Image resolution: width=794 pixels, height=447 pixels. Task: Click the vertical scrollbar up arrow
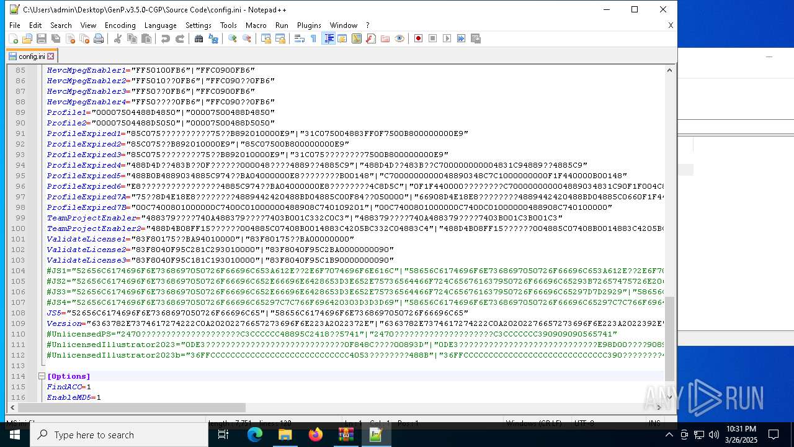click(669, 70)
